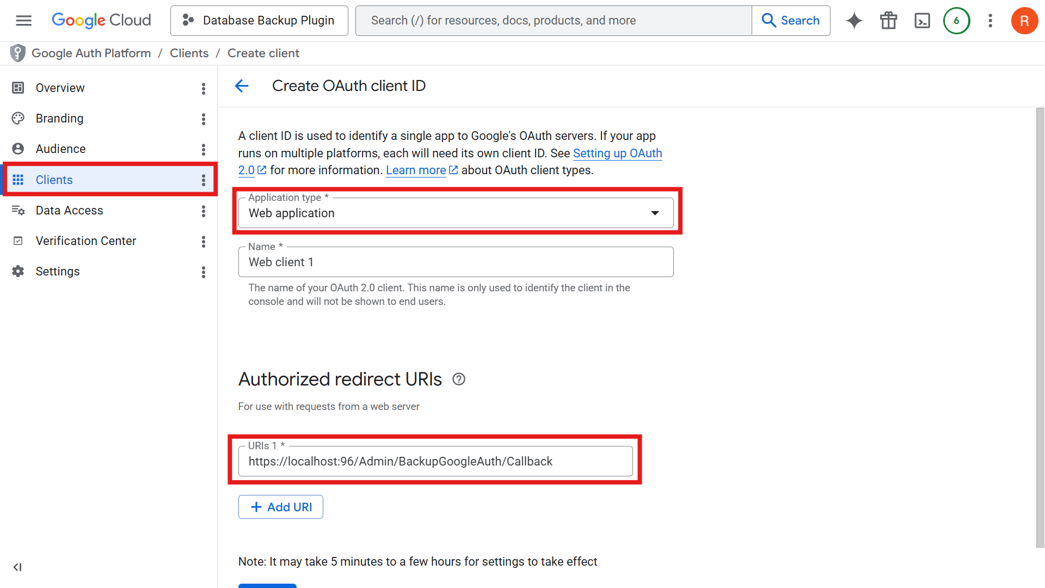This screenshot has height=588, width=1045.
Task: Open the Settings row's three-dot menu
Action: [204, 272]
